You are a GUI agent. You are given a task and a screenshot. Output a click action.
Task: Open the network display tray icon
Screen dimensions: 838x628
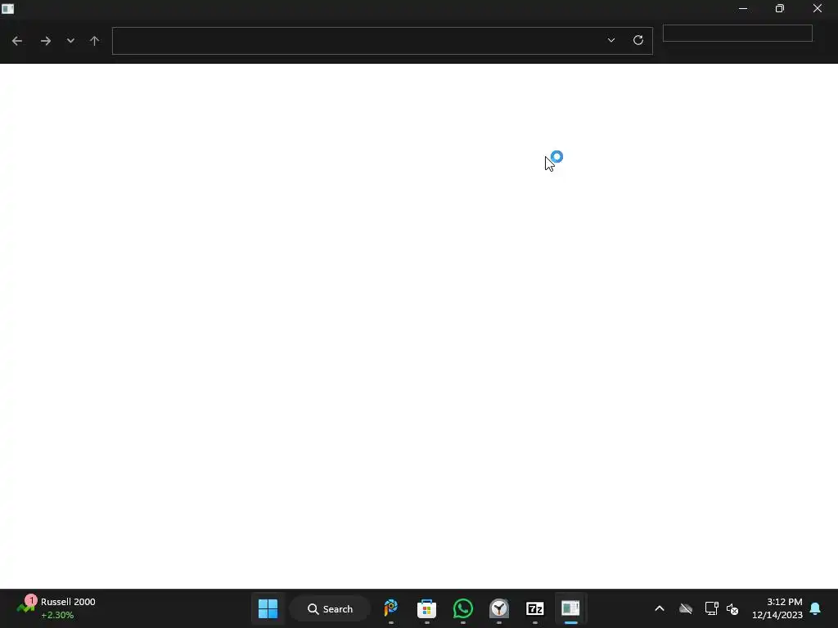pos(711,608)
